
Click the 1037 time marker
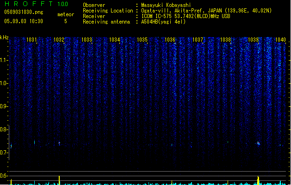tap(198, 40)
